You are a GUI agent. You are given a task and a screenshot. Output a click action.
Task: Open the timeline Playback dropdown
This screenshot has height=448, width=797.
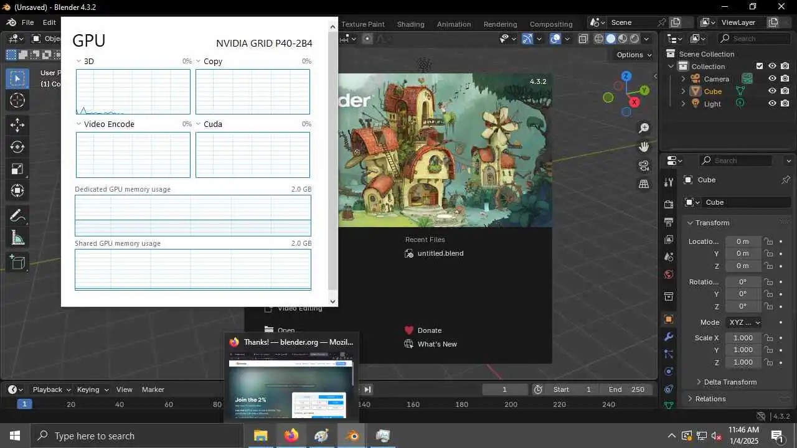(x=52, y=390)
